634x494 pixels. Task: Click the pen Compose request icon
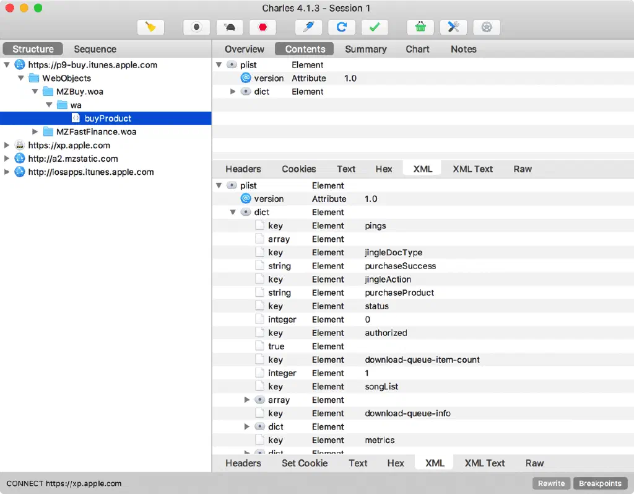click(308, 27)
